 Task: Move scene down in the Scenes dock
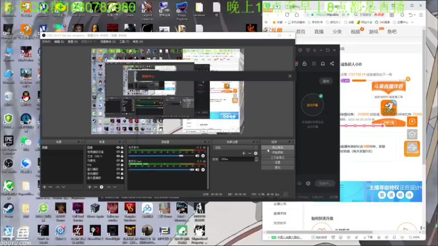pyautogui.click(x=64, y=187)
